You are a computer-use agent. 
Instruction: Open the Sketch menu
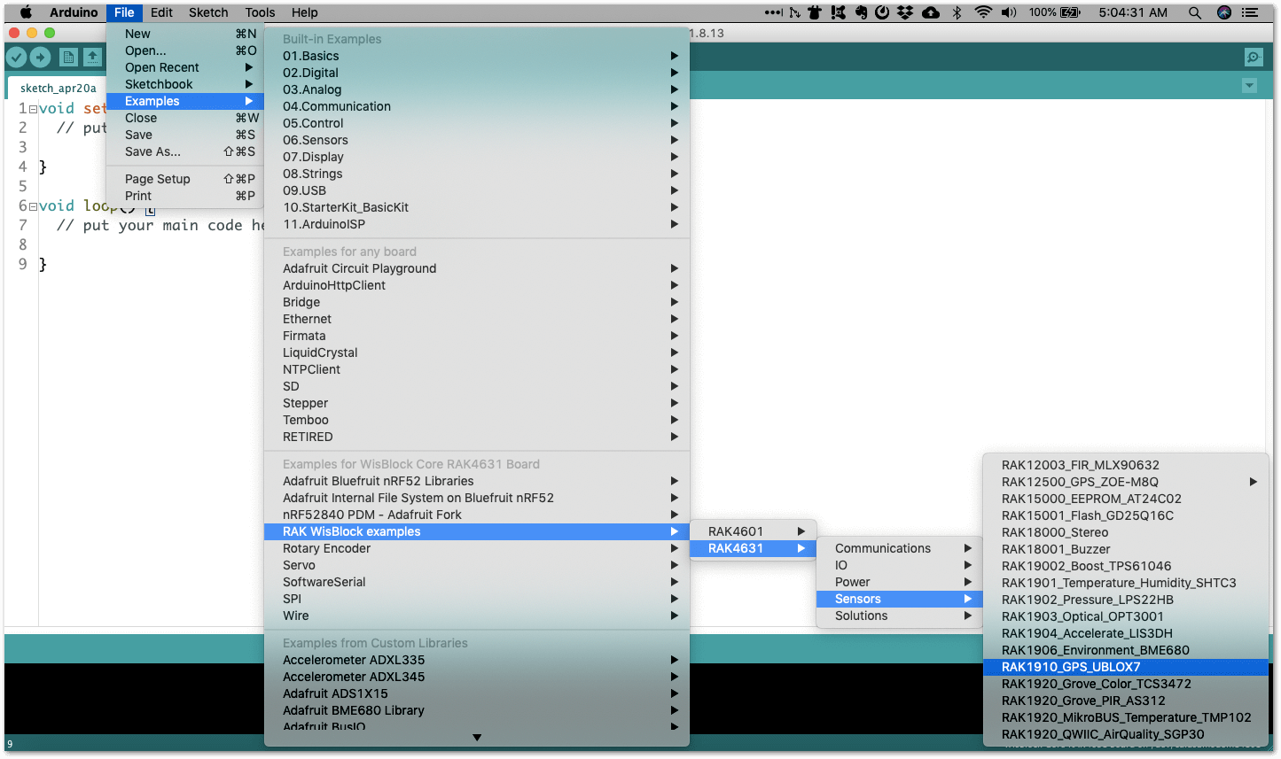tap(208, 12)
